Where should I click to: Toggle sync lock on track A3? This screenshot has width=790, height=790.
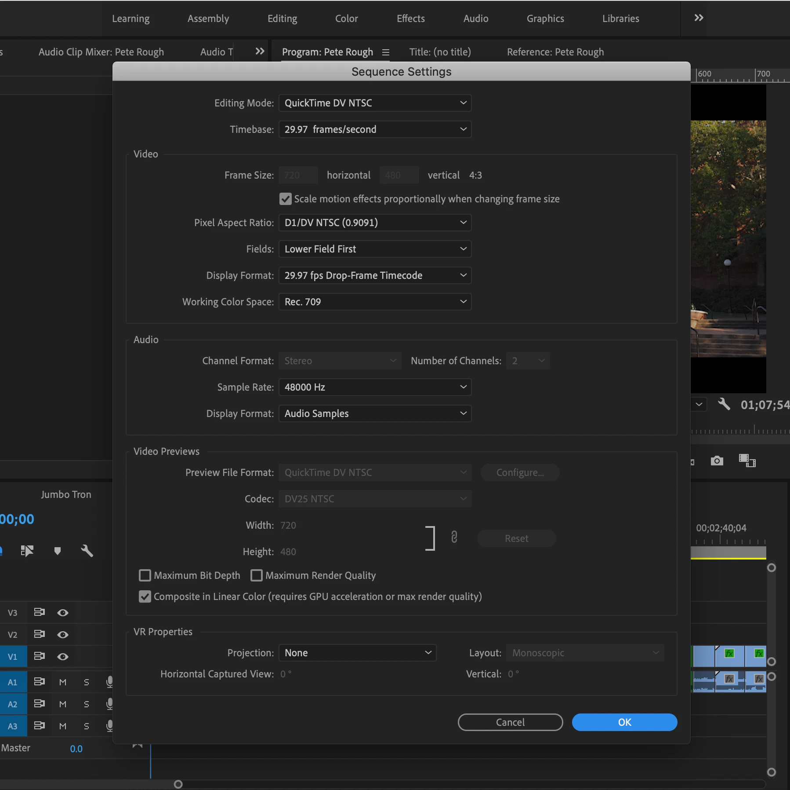point(40,726)
